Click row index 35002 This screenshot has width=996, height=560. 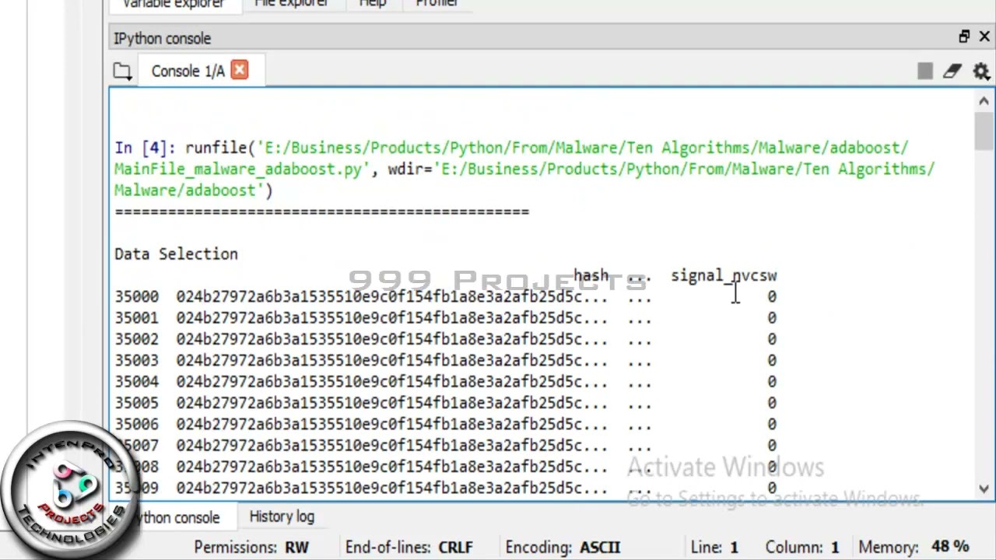click(136, 339)
